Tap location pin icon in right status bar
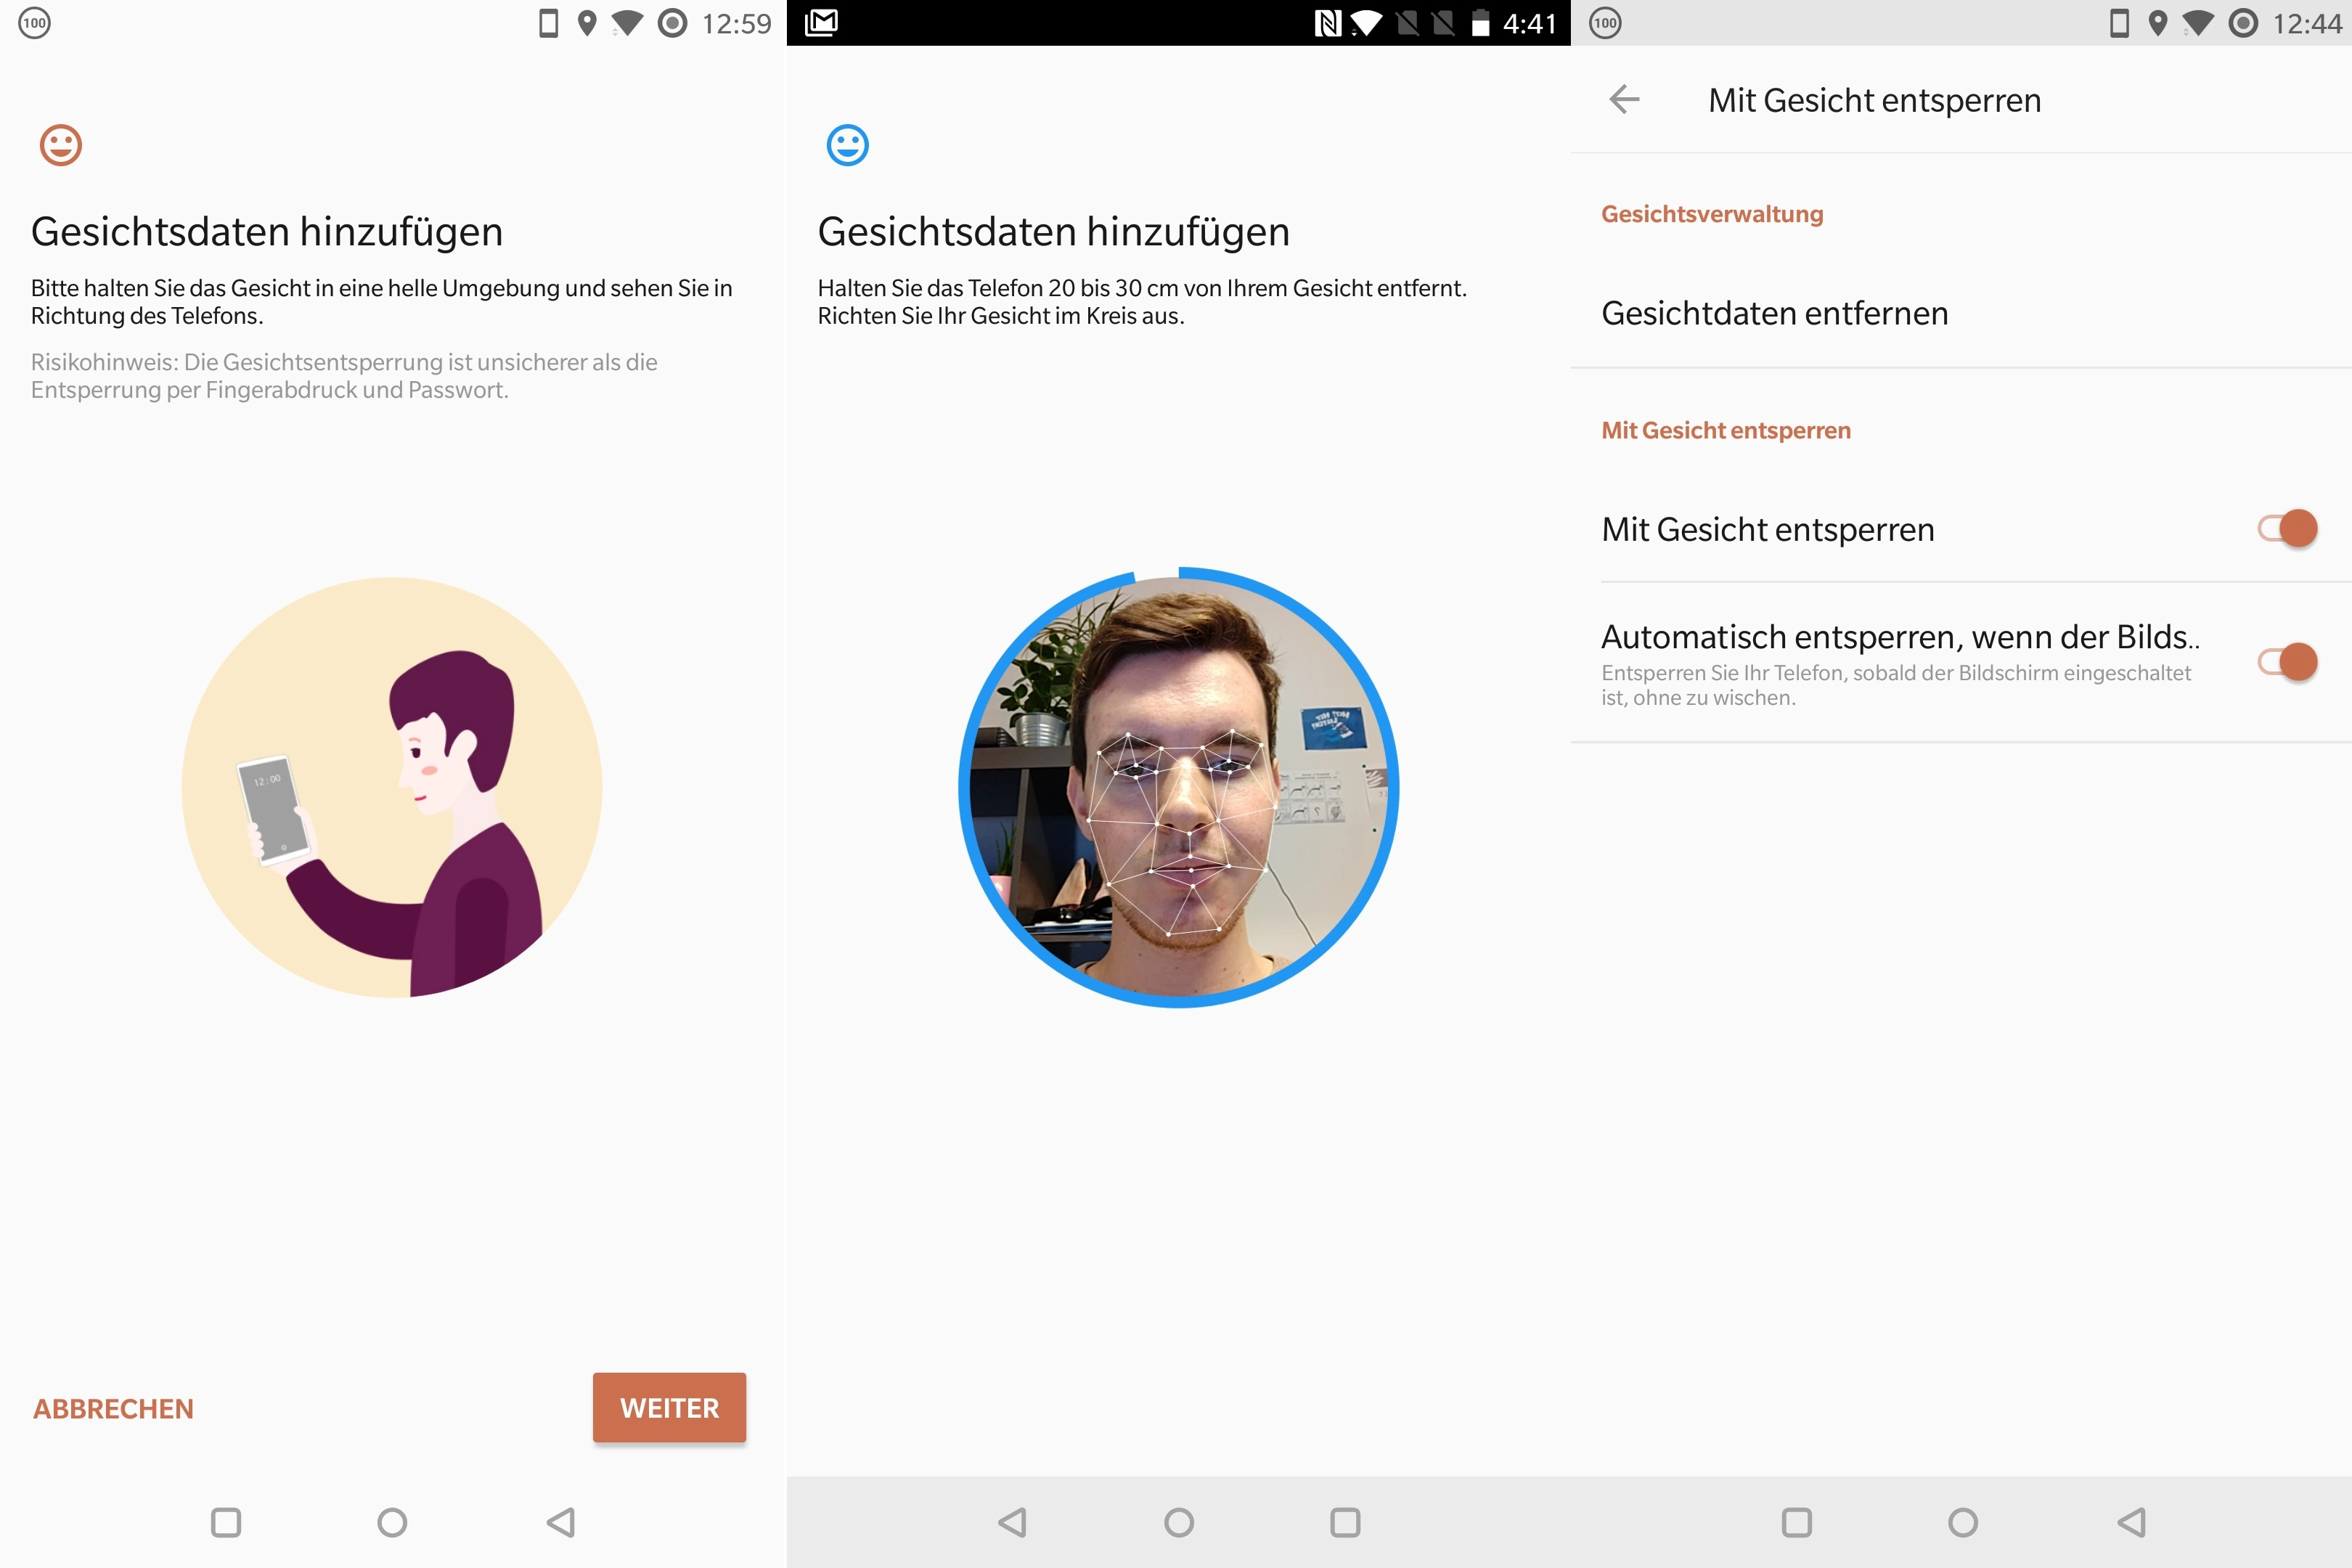The height and width of the screenshot is (1568, 2352). point(2158,23)
